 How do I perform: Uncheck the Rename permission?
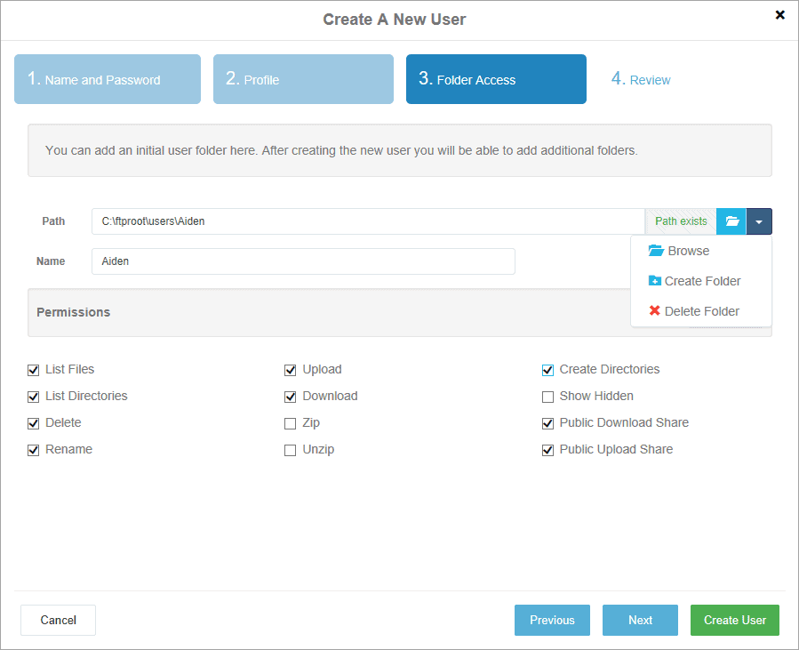33,449
